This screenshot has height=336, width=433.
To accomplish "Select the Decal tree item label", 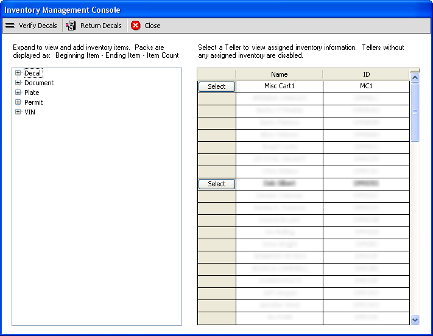I will (x=33, y=73).
